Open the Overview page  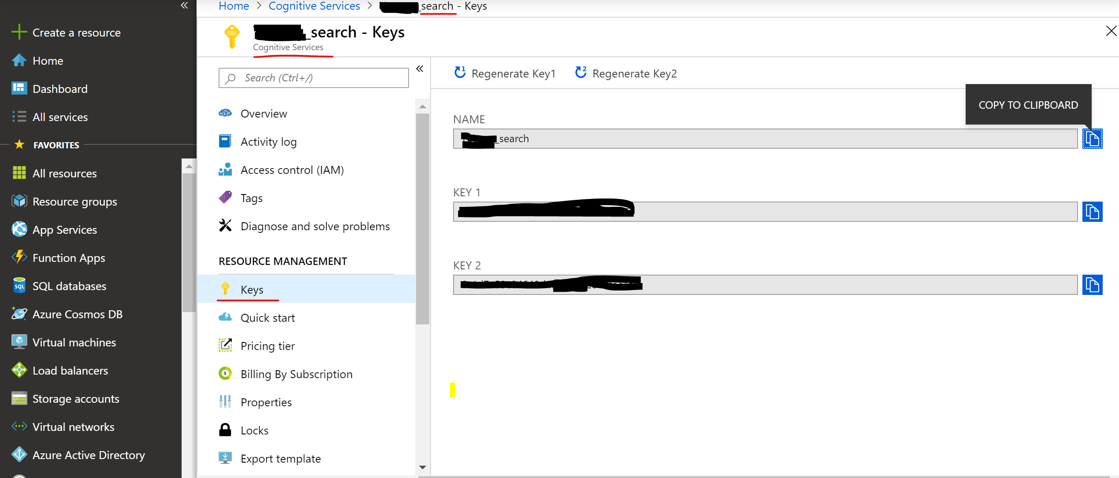coord(263,113)
